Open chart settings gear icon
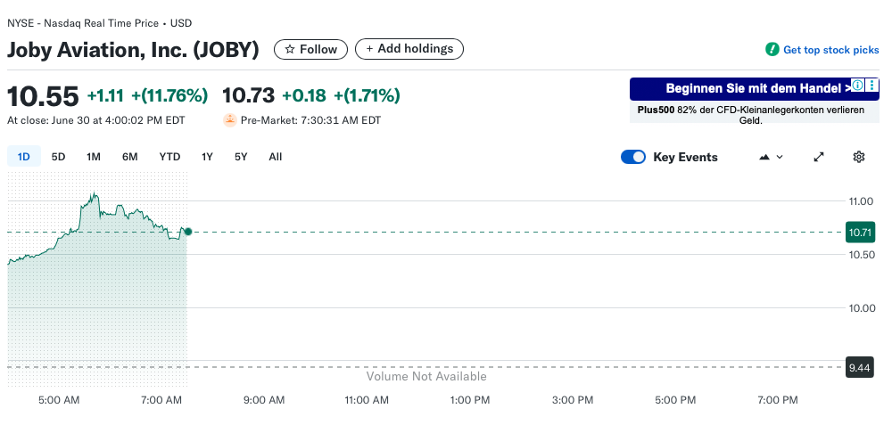 (859, 157)
